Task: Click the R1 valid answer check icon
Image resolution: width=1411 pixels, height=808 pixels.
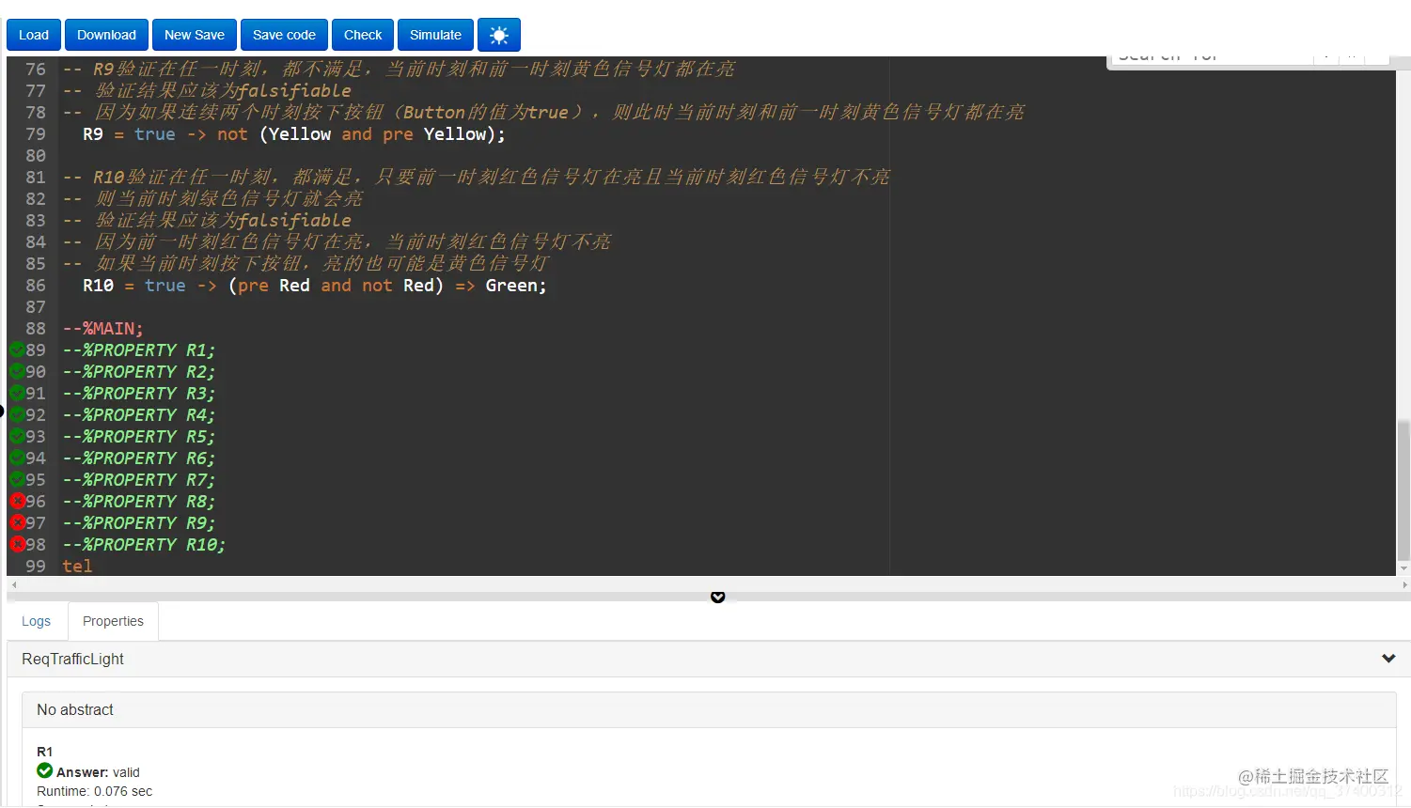Action: coord(44,770)
